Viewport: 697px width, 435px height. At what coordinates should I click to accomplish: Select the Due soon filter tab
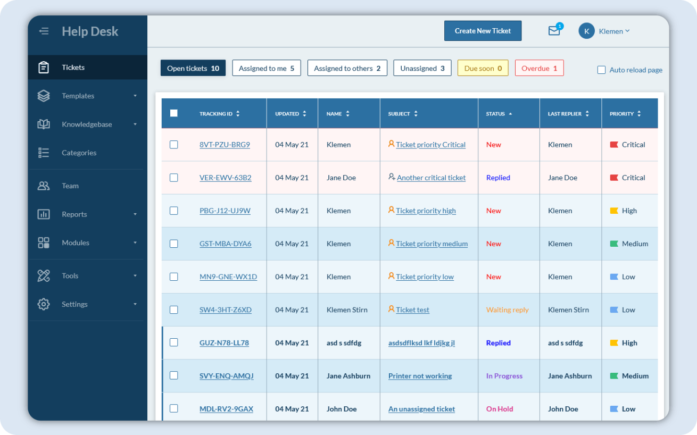click(x=483, y=68)
